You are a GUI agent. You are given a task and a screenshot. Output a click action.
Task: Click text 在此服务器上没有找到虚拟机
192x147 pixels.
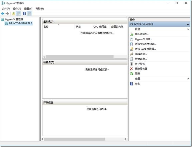coord(97,33)
